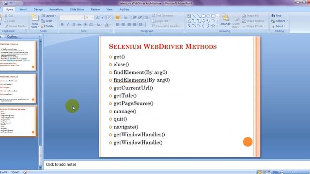Open Line Spacing options
Viewport: 310px width, 174px height.
(146, 18)
